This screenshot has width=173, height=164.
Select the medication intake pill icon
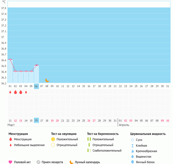[x=38, y=162]
